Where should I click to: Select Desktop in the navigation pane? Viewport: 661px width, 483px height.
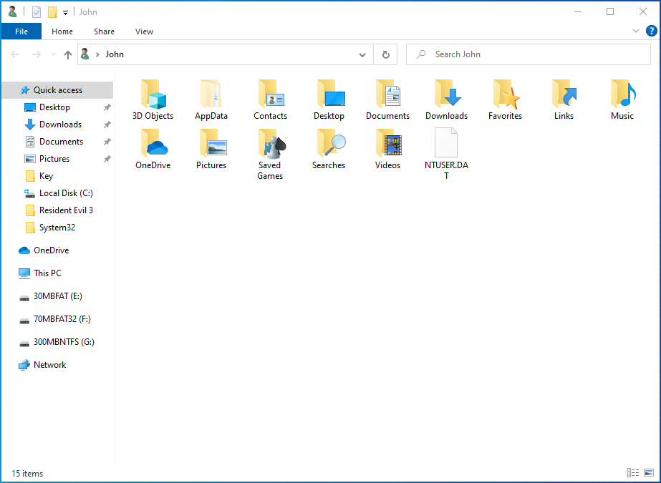pyautogui.click(x=54, y=107)
